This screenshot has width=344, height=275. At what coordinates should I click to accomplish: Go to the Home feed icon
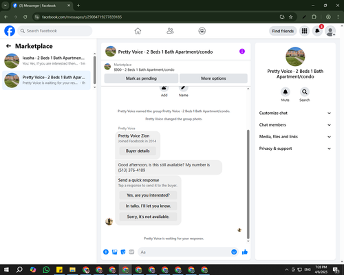[138, 31]
